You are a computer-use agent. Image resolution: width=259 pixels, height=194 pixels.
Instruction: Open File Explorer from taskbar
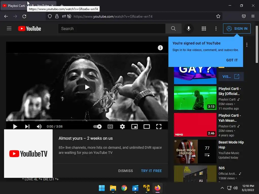pos(113,188)
